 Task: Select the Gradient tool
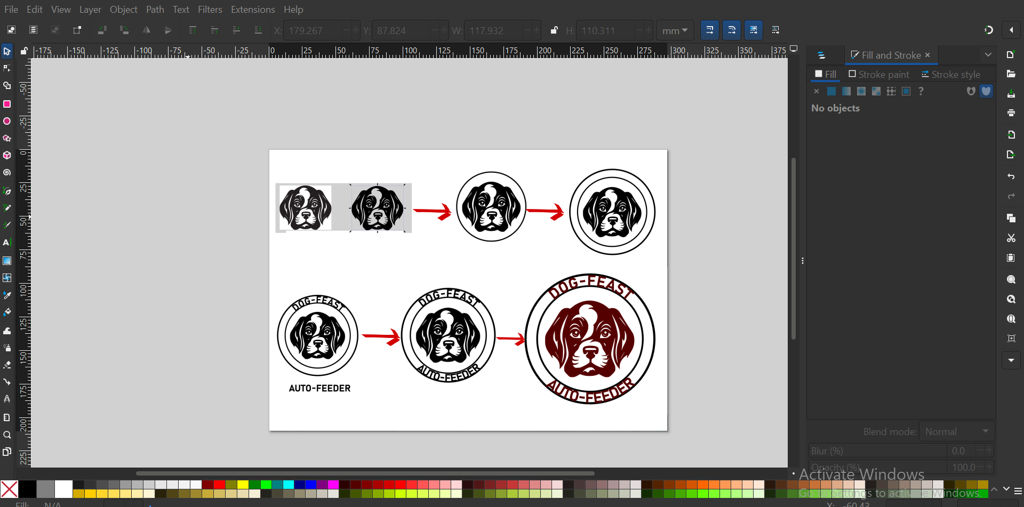7,261
